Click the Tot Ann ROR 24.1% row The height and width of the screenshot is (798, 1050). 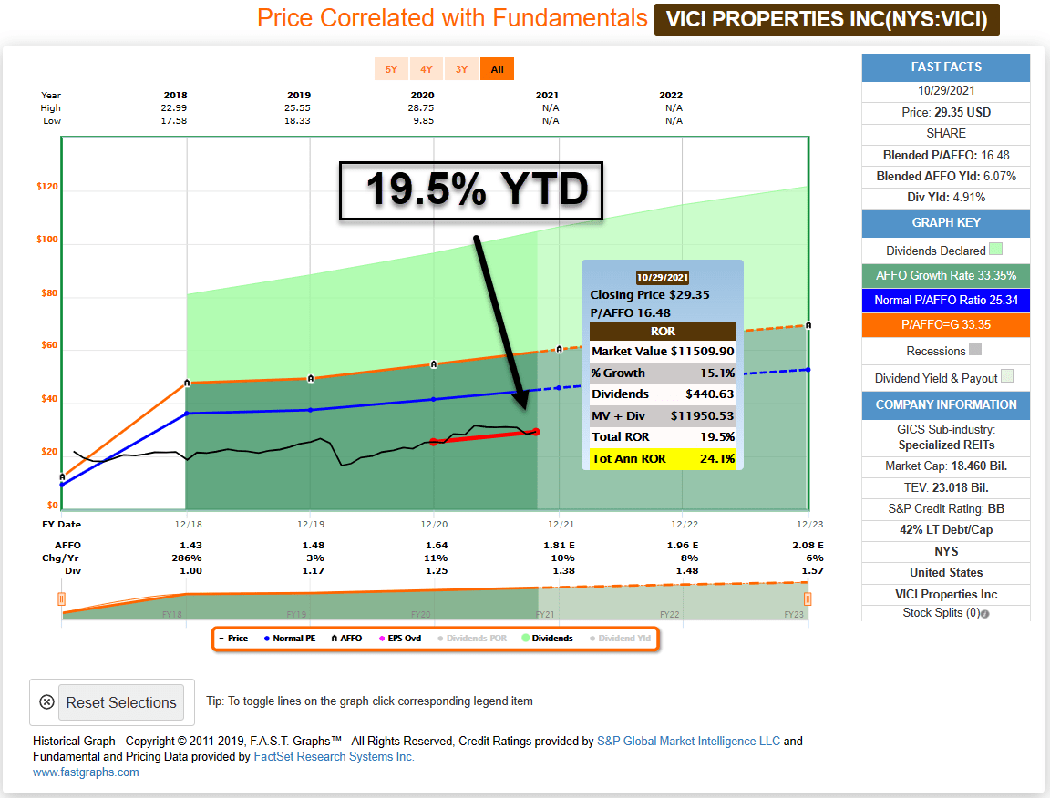point(663,458)
